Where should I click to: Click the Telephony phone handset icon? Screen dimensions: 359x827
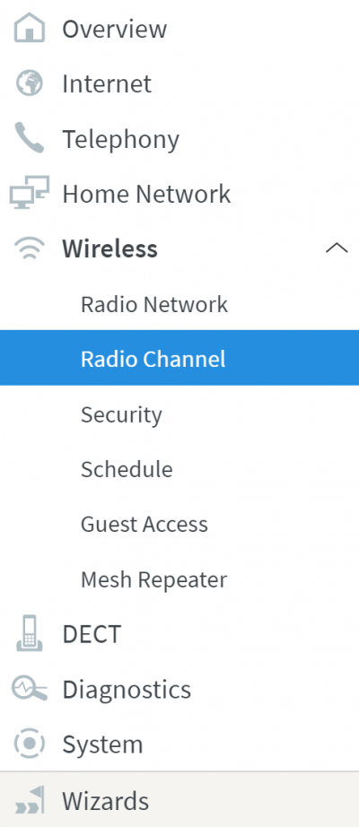click(30, 138)
